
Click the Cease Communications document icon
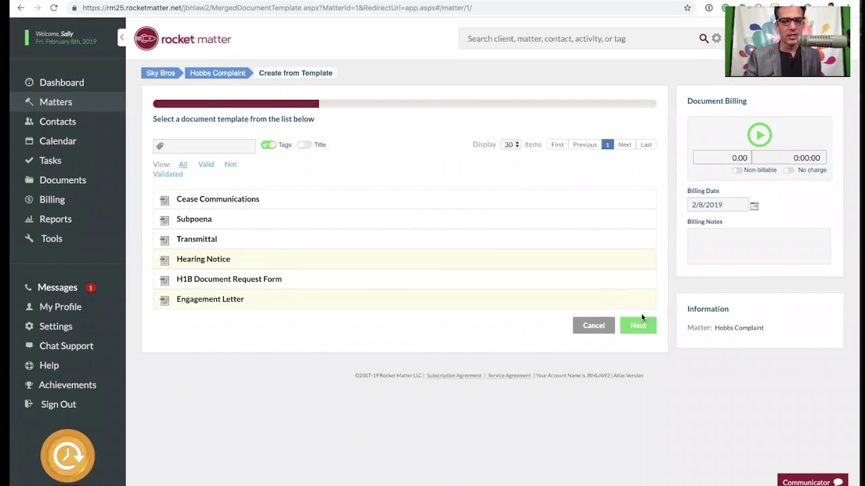point(164,200)
